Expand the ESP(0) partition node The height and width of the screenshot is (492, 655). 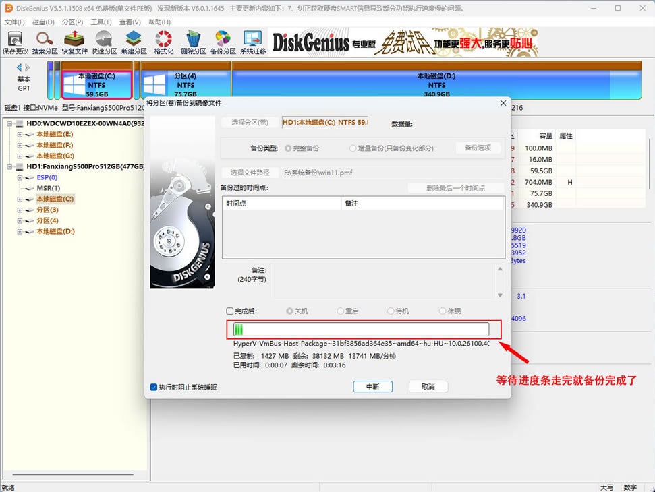pos(20,178)
